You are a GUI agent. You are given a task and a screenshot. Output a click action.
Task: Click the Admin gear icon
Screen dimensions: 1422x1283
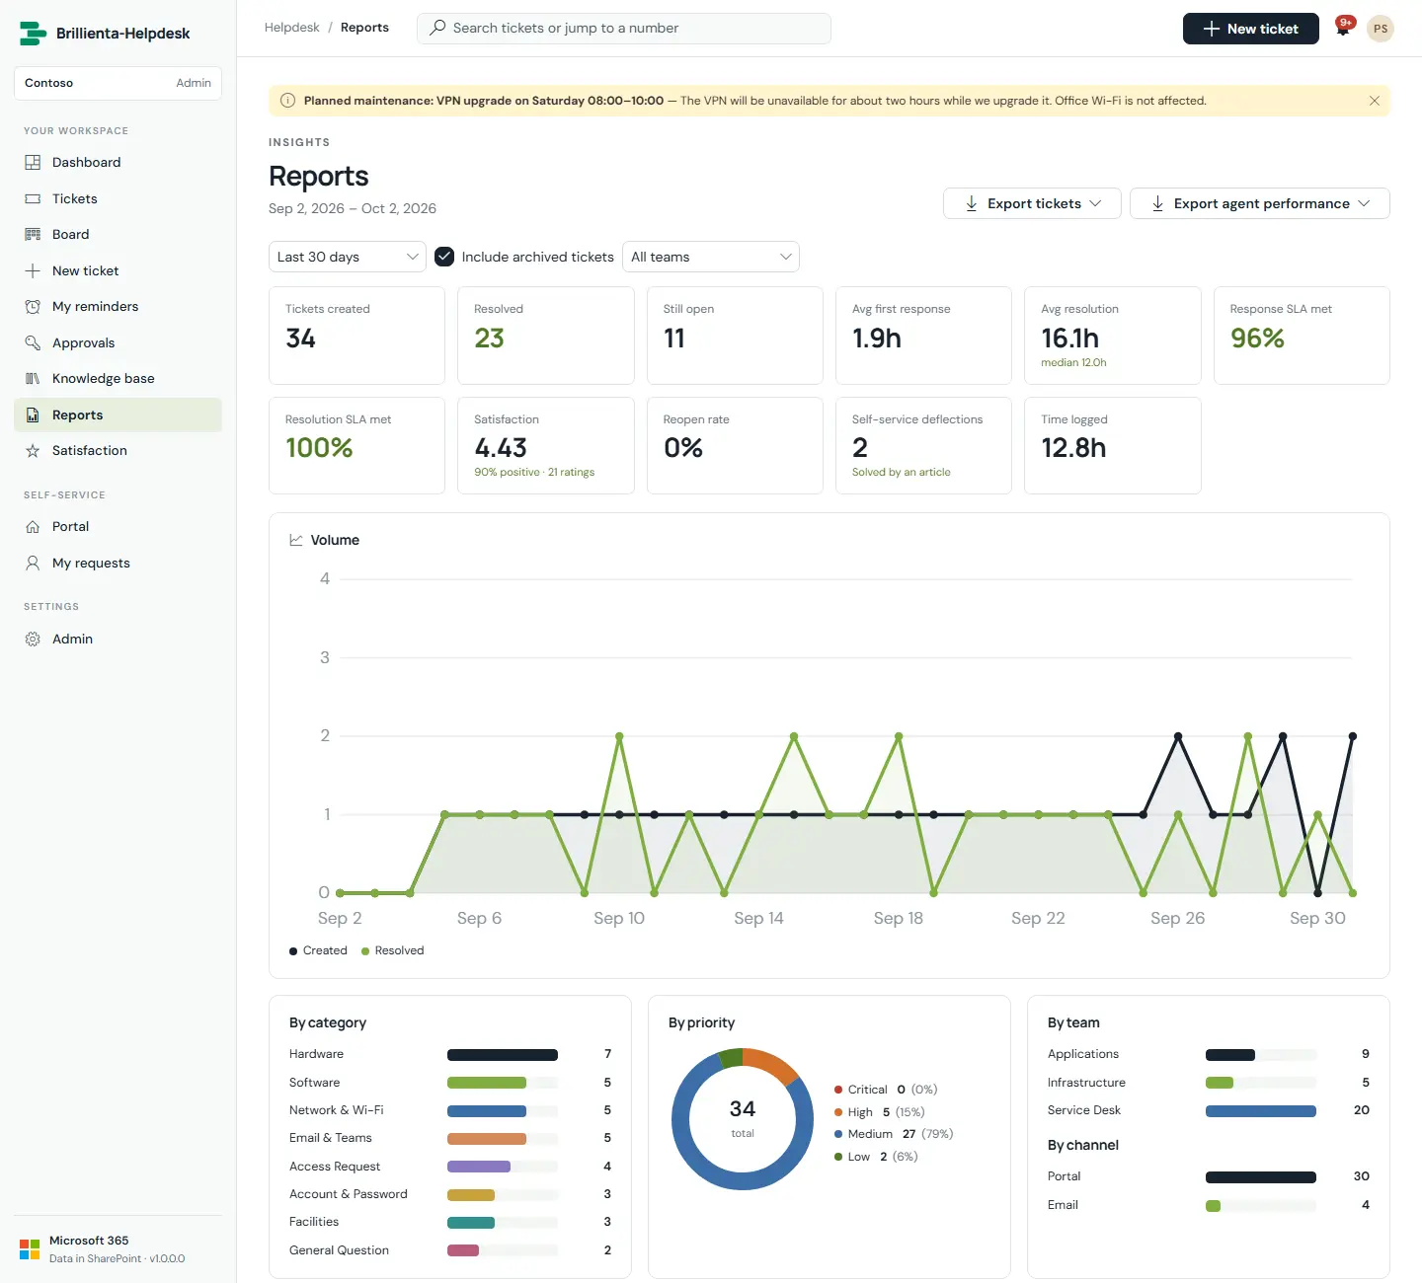click(33, 640)
